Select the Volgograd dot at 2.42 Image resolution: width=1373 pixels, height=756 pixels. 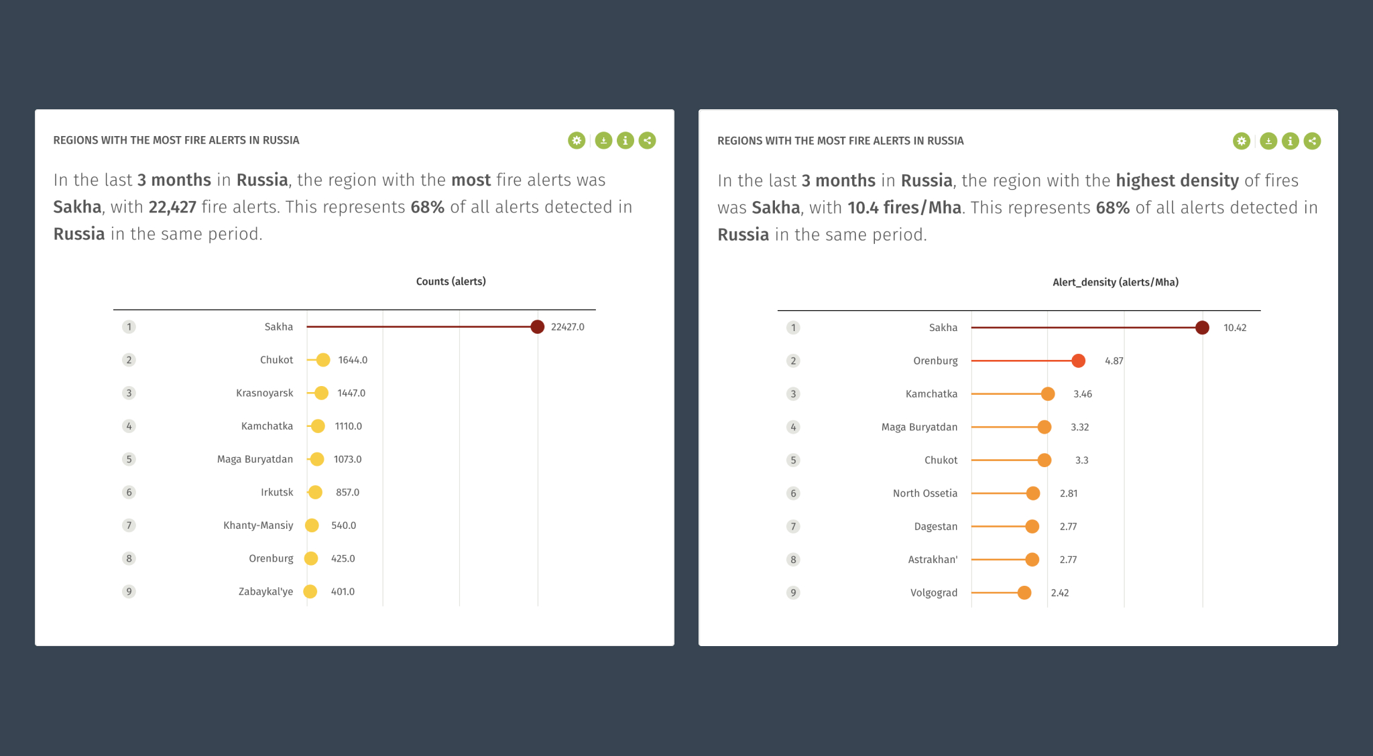[1024, 592]
